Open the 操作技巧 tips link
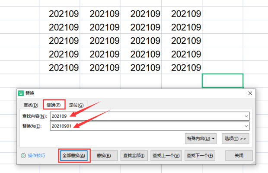Image resolution: width=268 pixels, height=173 pixels. [36, 155]
